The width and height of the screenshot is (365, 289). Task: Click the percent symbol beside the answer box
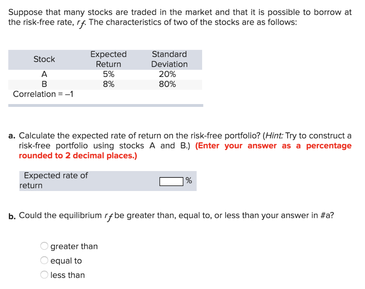[x=189, y=180]
